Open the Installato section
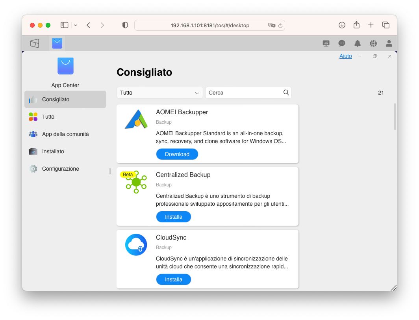The image size is (419, 320). pos(65,152)
